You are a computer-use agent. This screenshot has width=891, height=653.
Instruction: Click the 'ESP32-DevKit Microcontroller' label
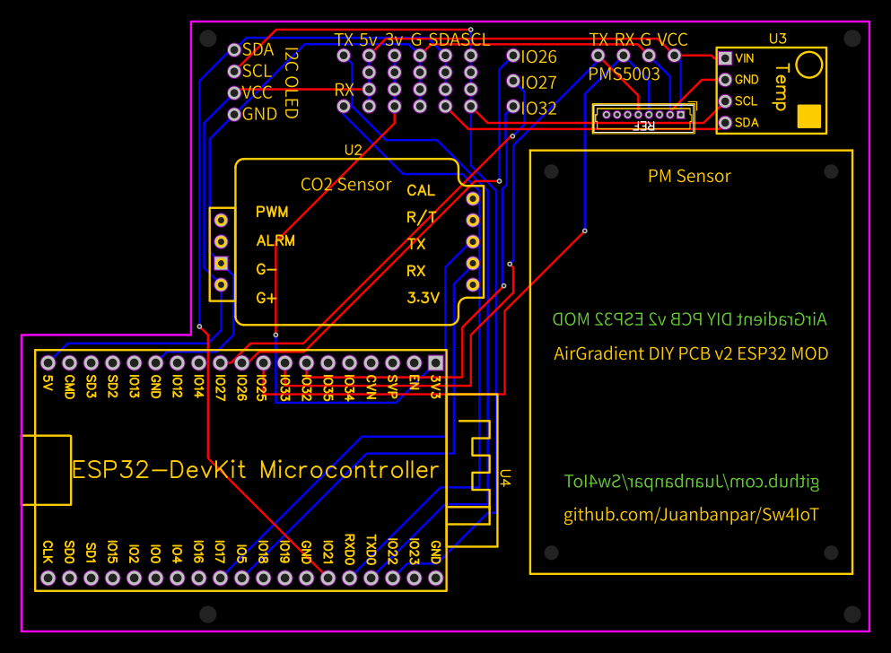[256, 470]
